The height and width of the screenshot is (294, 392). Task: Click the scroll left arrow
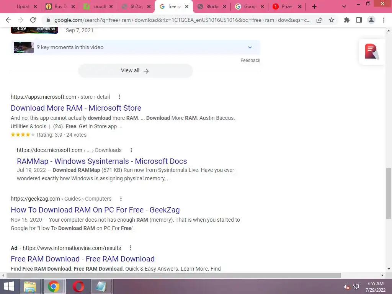pos(3,275)
